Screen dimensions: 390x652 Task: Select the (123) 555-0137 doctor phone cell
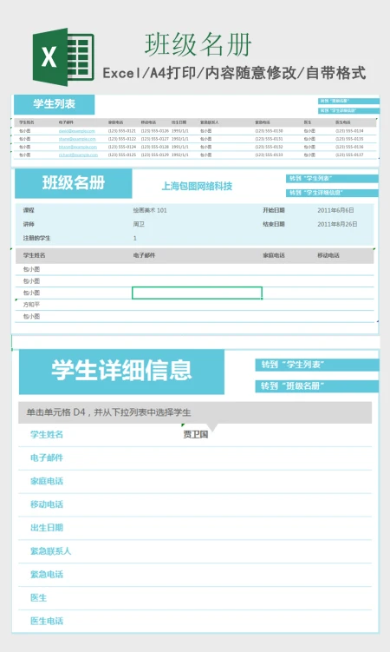point(349,155)
